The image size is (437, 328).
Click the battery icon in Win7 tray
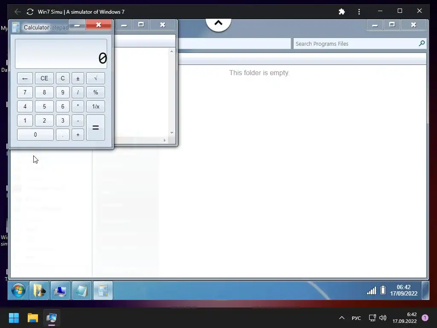[383, 290]
